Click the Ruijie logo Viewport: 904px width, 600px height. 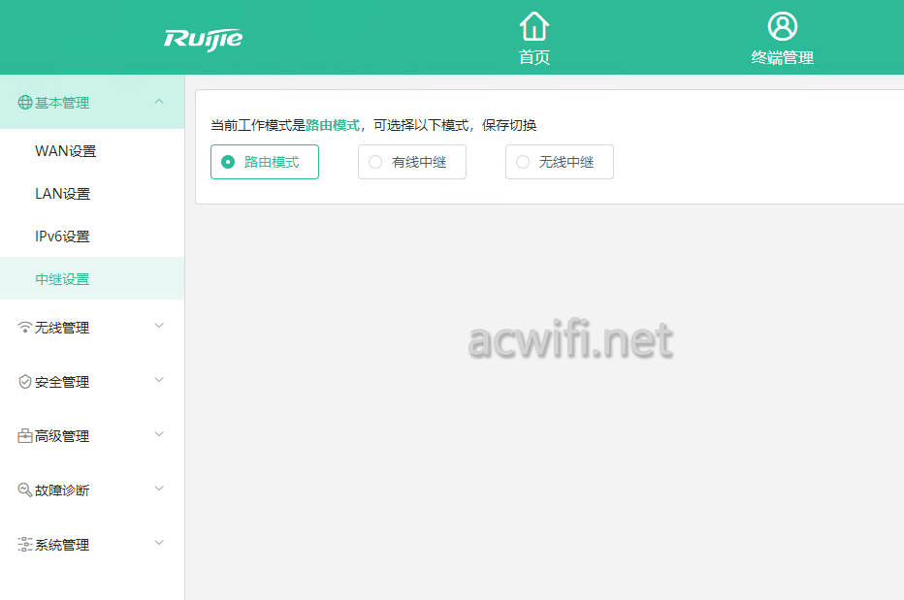(203, 39)
